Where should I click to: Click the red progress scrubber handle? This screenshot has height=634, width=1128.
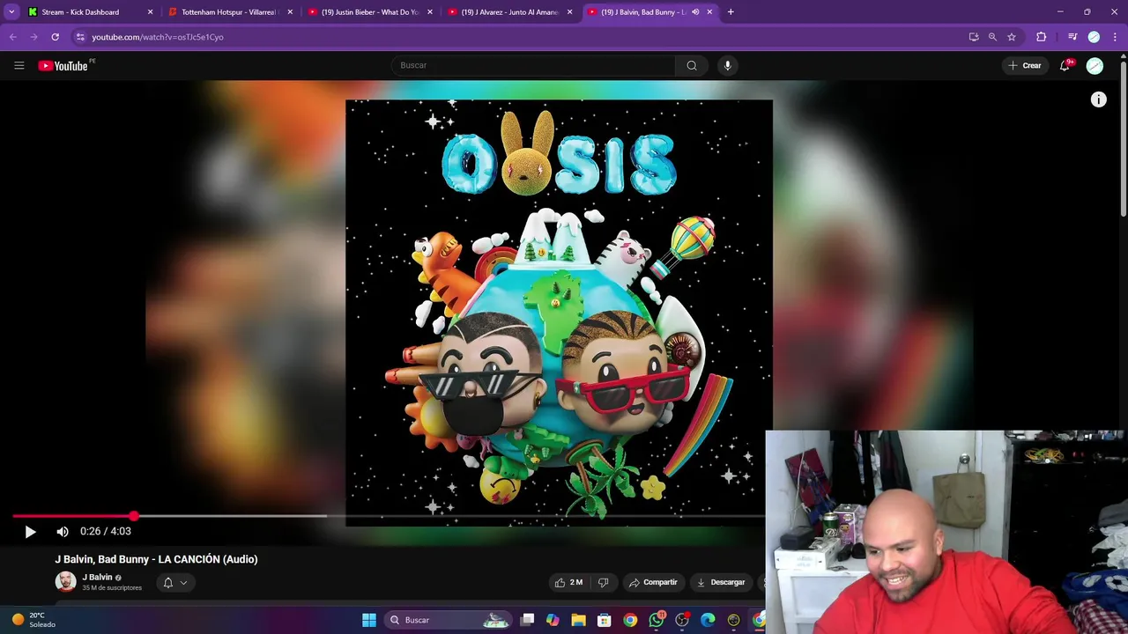pyautogui.click(x=134, y=516)
